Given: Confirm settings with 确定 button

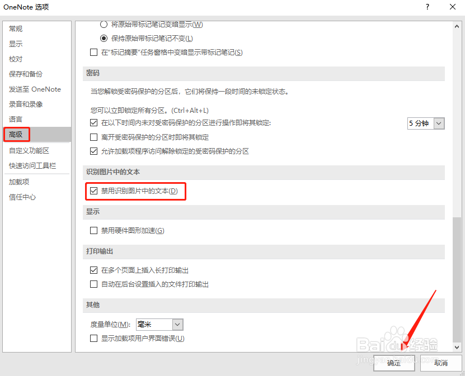Looking at the screenshot, I should (x=394, y=363).
